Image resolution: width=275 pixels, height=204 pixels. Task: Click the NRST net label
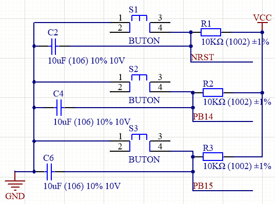pos(202,57)
